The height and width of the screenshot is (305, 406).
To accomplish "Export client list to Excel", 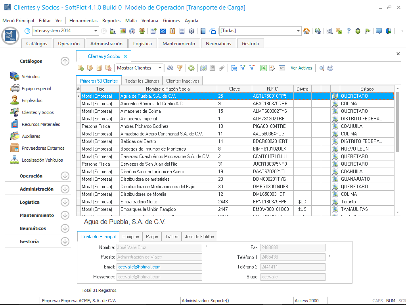I will point(263,68).
